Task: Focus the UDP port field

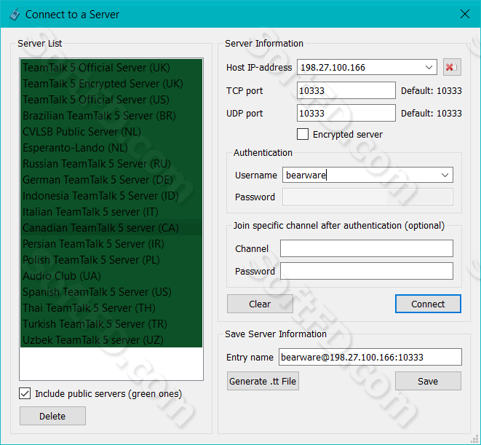Action: (x=346, y=114)
